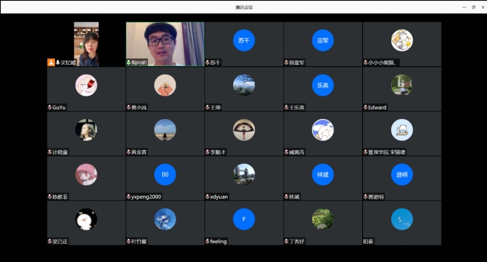Click the blue sky clouds avatar of 叶竹馨

point(165,219)
